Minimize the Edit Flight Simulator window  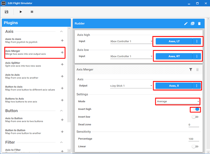point(189,3)
